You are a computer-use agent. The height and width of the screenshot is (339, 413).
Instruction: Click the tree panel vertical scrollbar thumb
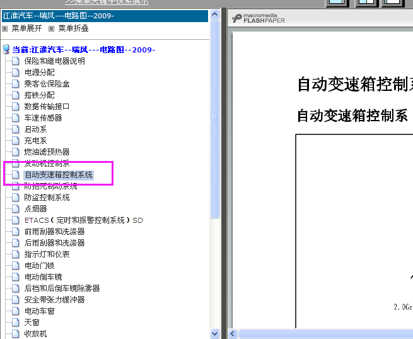214,119
